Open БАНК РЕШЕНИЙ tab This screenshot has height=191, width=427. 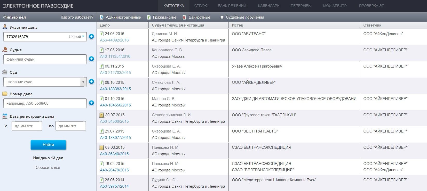pyautogui.click(x=232, y=6)
